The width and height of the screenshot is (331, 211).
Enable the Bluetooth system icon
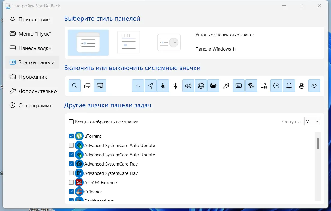175,86
